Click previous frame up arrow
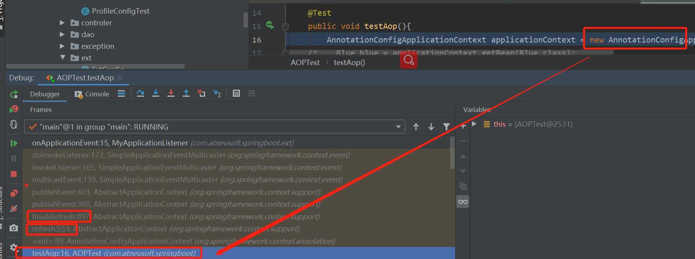 (416, 127)
